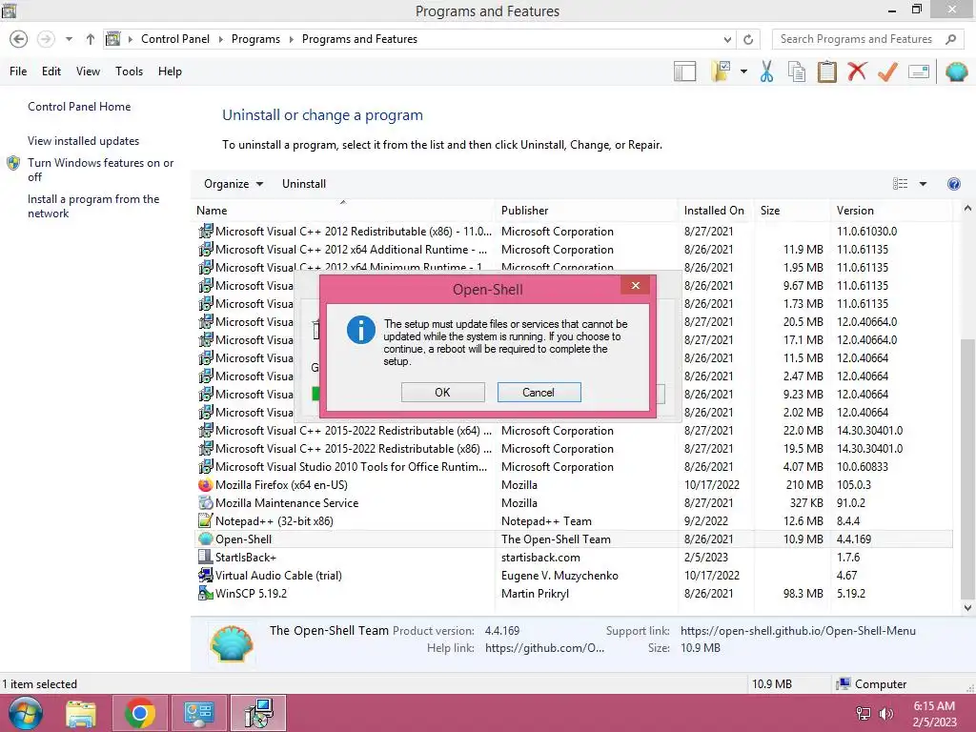Select the Mozilla Firefox (x64 en-US) row

coord(575,485)
